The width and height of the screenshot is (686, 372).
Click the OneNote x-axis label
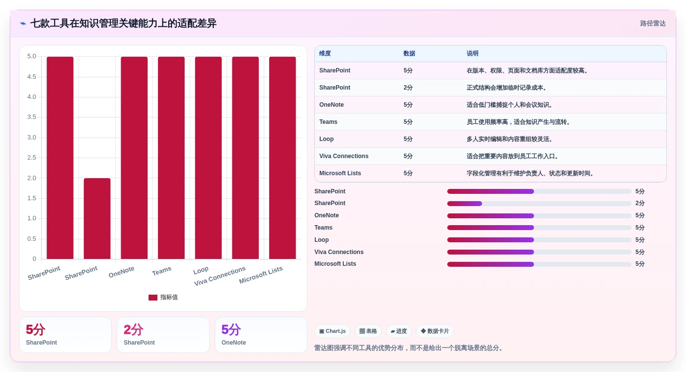click(122, 272)
